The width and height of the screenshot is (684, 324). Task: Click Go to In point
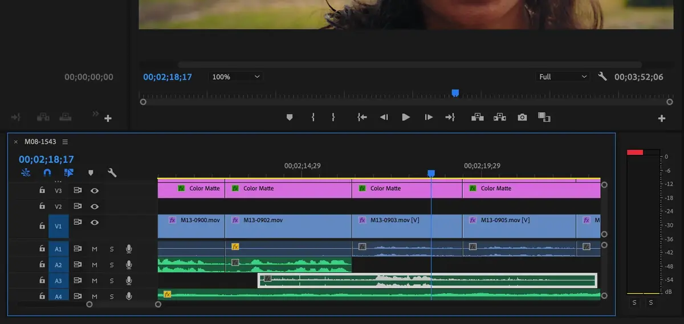click(361, 117)
